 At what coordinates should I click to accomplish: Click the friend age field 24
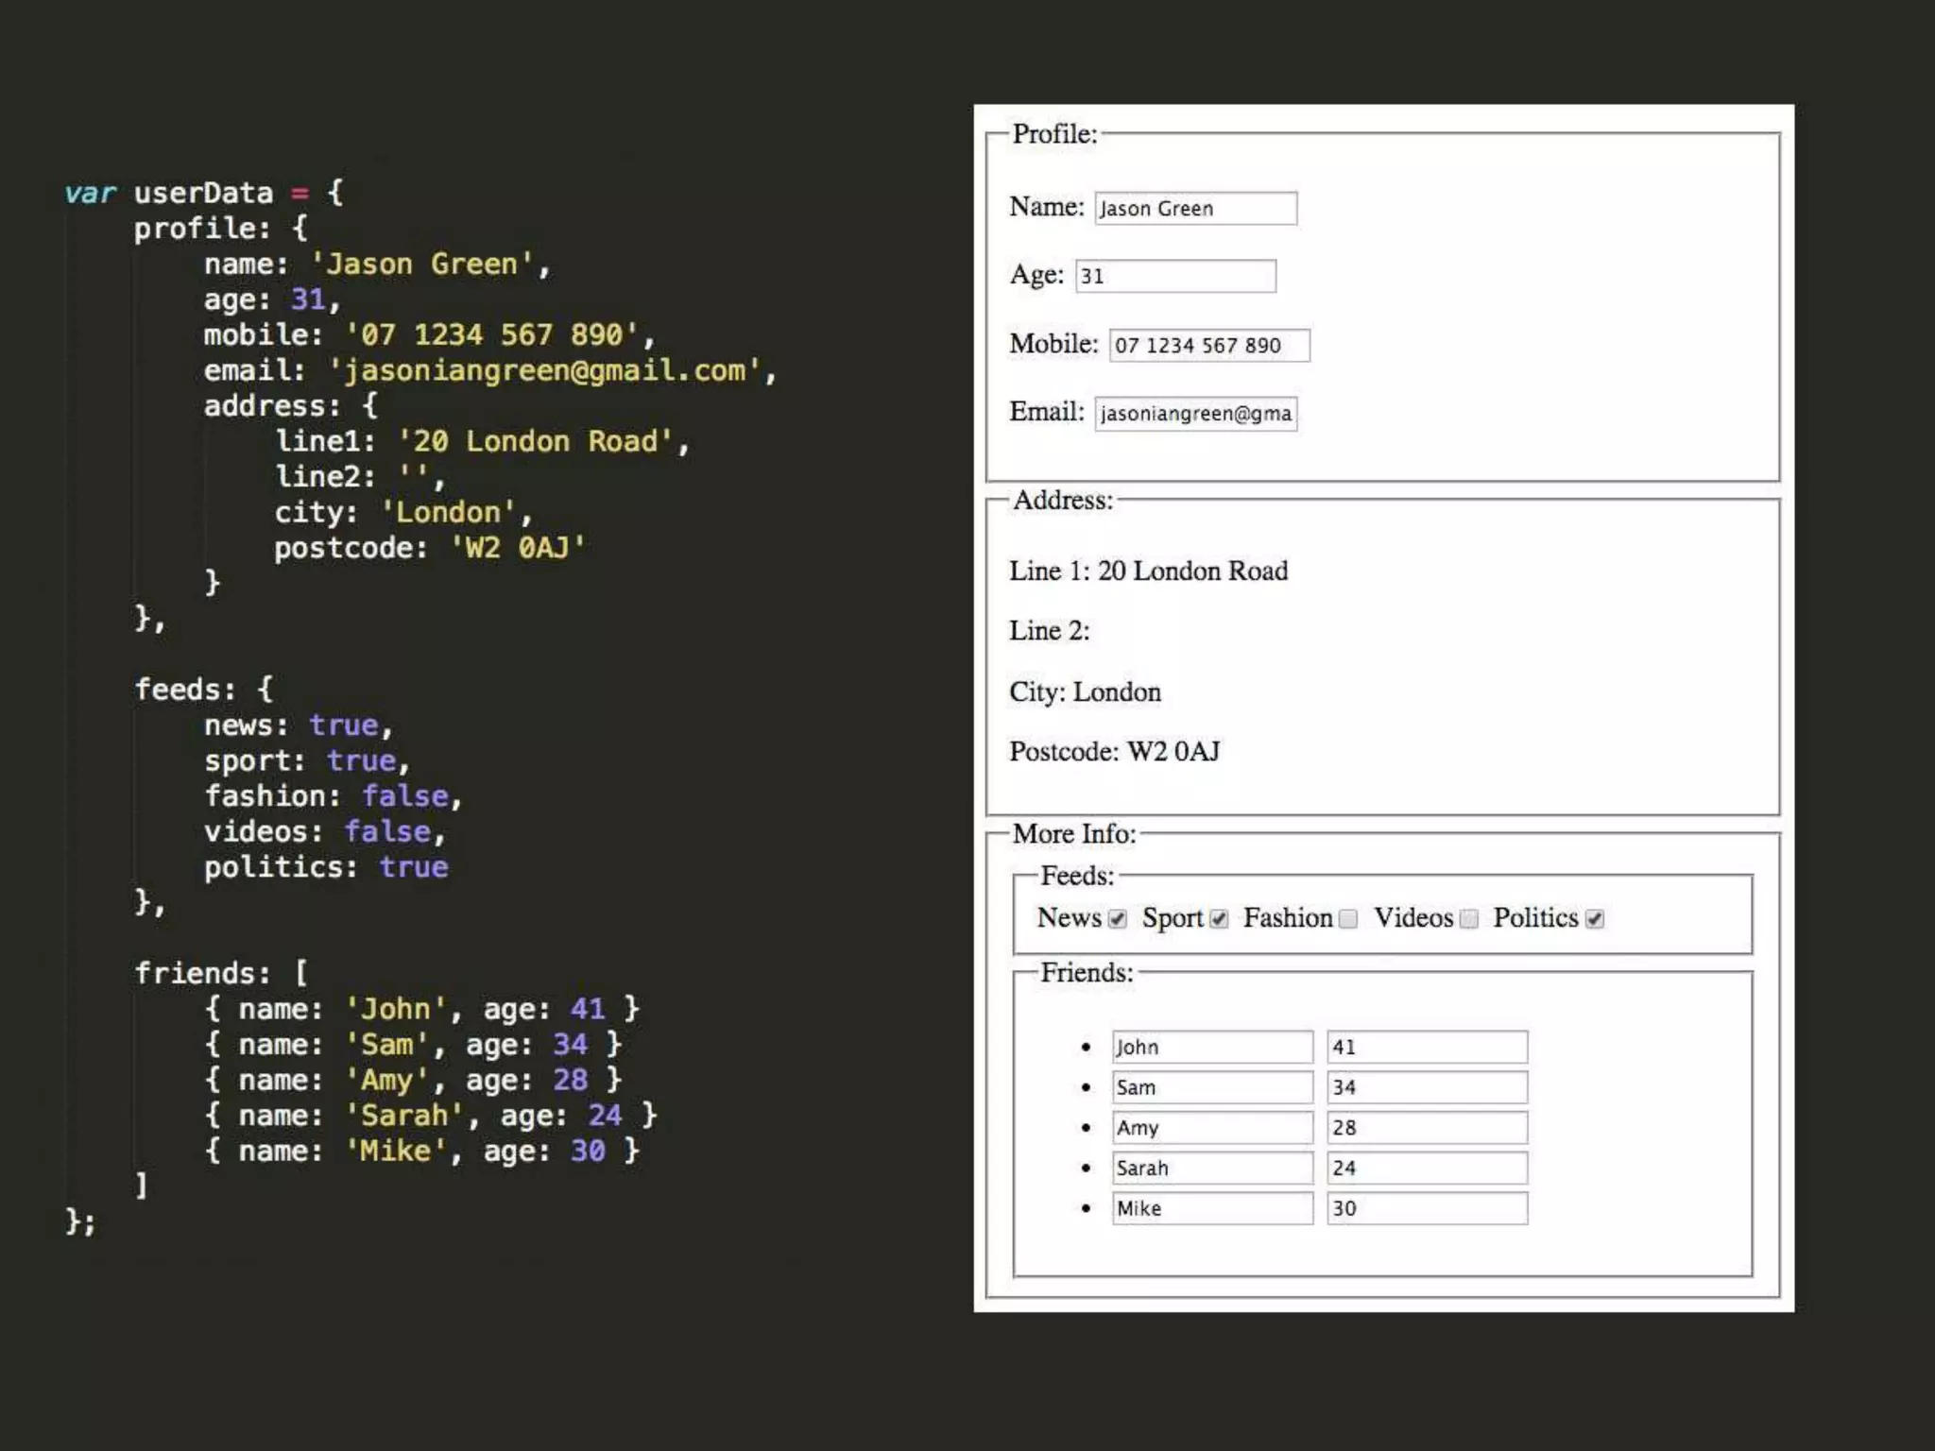click(x=1427, y=1168)
